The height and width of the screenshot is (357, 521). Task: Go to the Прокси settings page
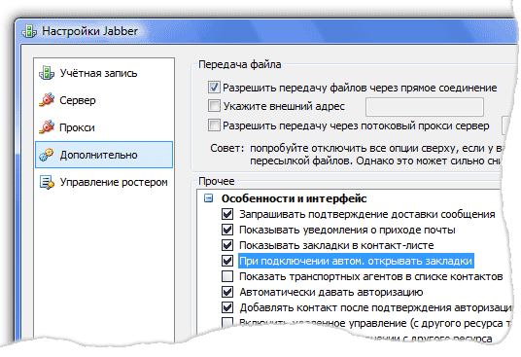tap(104, 127)
